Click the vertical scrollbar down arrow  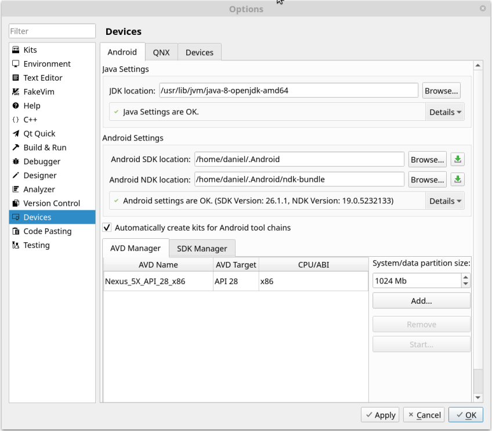(478, 397)
